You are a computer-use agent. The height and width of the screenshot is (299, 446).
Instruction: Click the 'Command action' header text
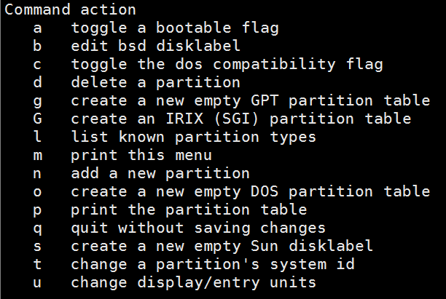pos(70,10)
